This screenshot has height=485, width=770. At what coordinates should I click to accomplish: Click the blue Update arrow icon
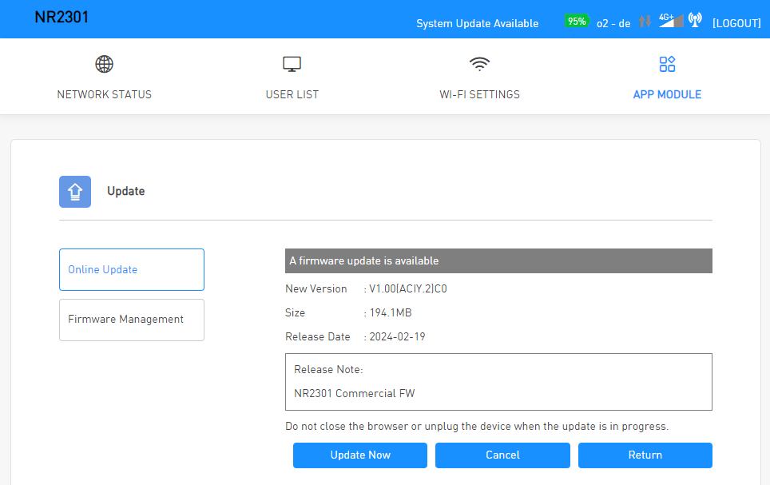point(75,192)
